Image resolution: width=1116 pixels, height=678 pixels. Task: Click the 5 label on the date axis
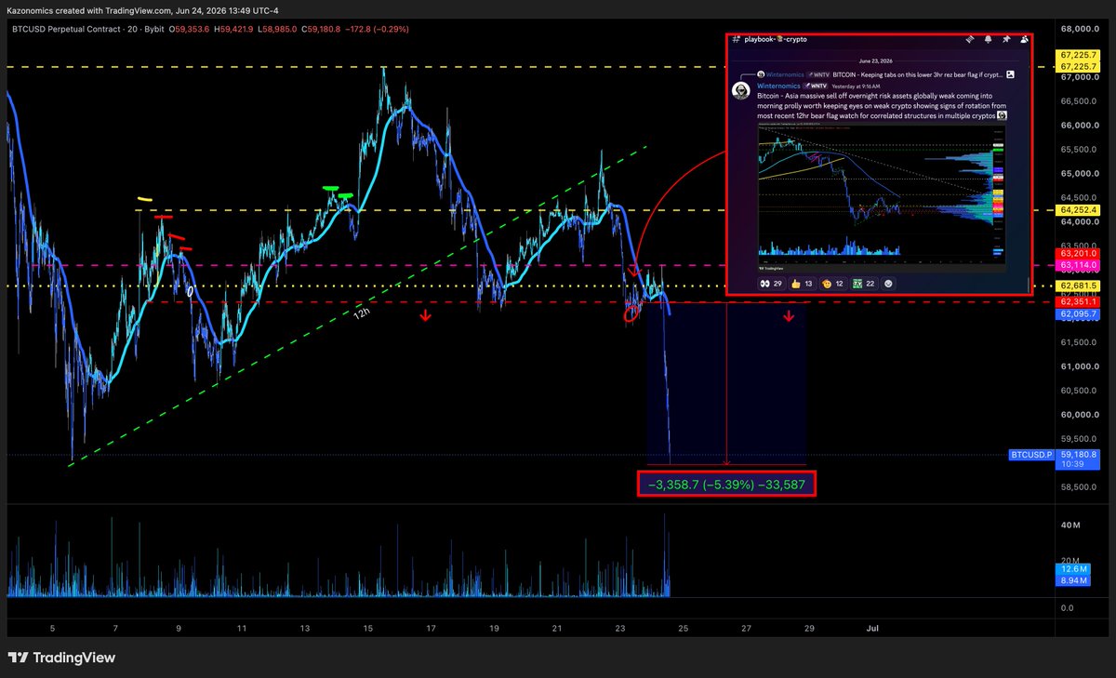tap(53, 629)
